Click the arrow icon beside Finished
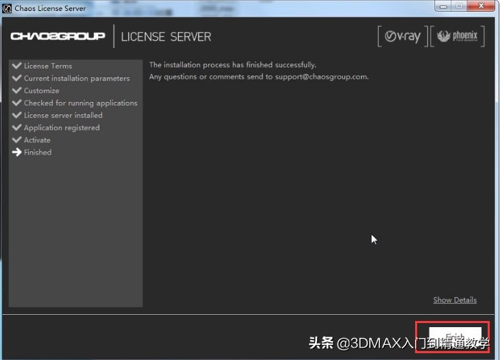Viewport: 500px width, 360px height. pyautogui.click(x=16, y=152)
